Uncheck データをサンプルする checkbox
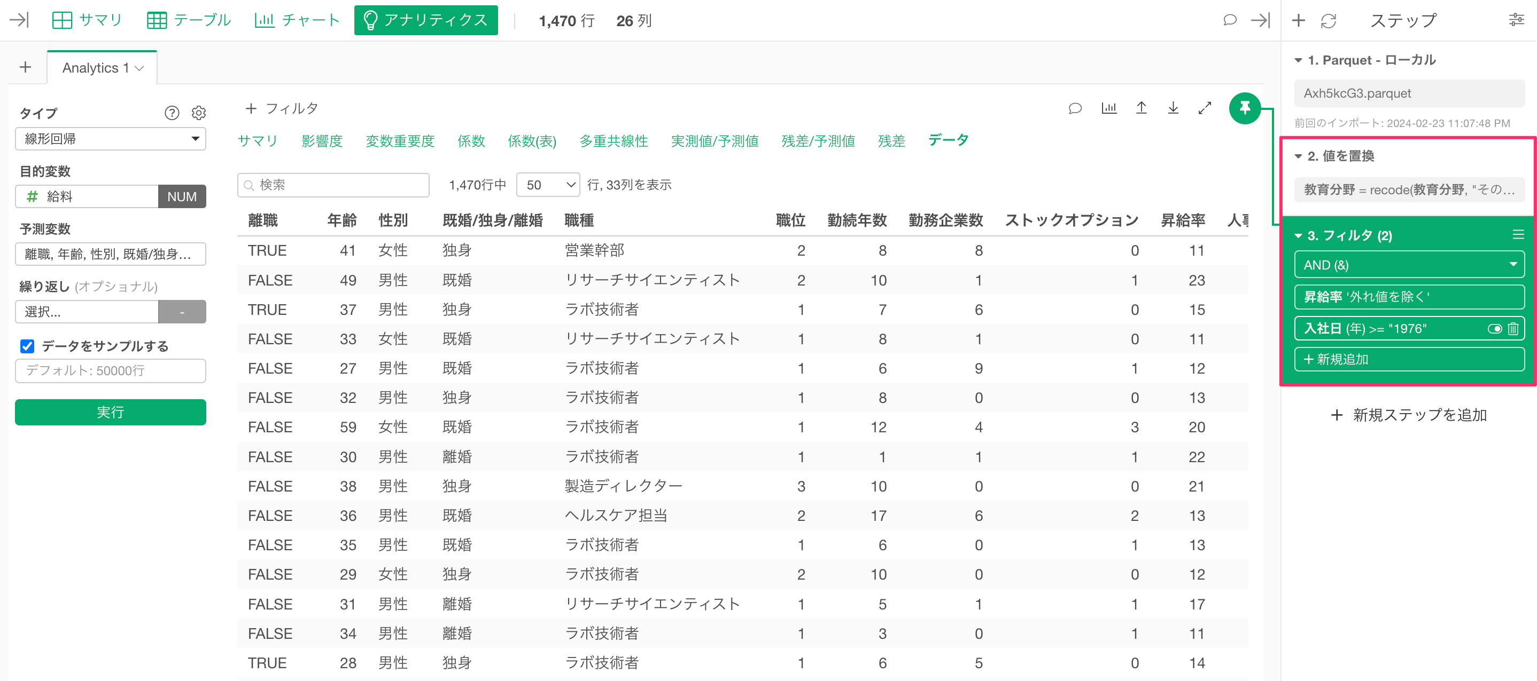This screenshot has height=681, width=1537. pyautogui.click(x=27, y=346)
